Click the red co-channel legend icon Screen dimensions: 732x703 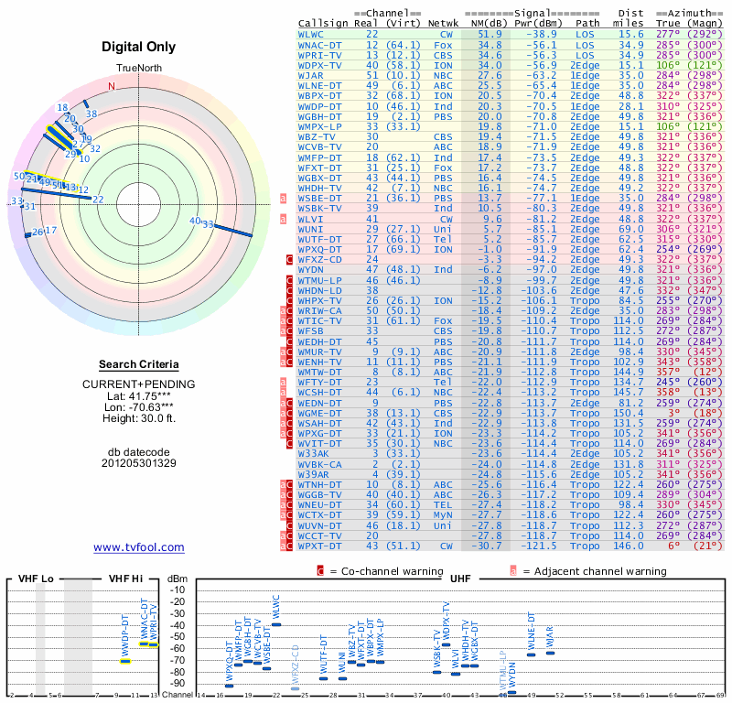coord(320,571)
